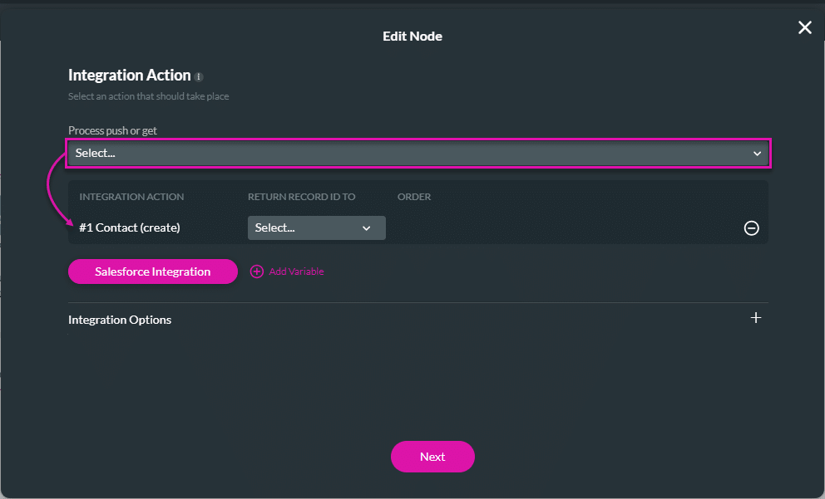Click the Salesforce Integration button
Viewport: 825px width, 499px height.
[x=153, y=272]
